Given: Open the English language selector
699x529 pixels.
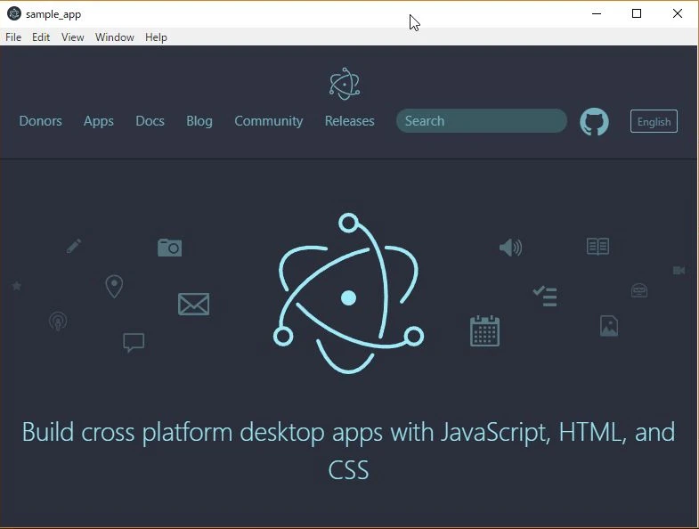Looking at the screenshot, I should pos(654,121).
